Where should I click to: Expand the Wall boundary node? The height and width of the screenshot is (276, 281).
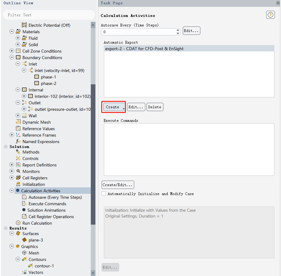coord(18,115)
